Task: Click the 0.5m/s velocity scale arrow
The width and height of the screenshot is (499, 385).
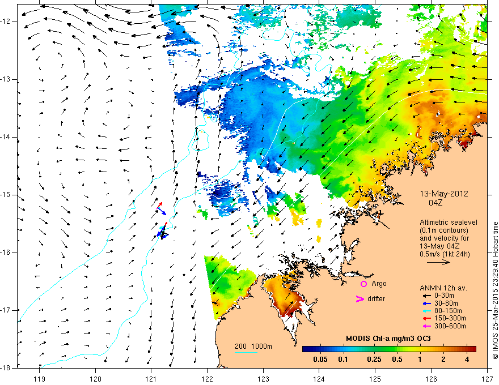Action: (438, 262)
